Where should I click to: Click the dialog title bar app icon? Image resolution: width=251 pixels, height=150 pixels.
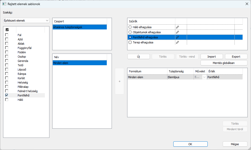click(4, 4)
